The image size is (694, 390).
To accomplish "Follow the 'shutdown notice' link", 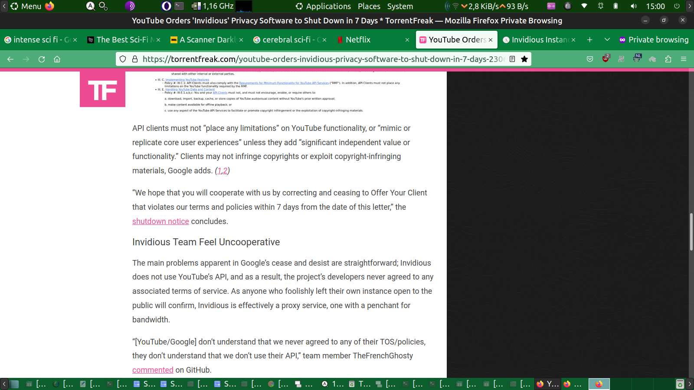I will pos(160,221).
